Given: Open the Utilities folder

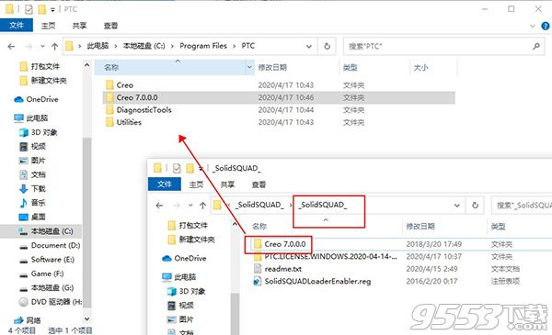Looking at the screenshot, I should (129, 122).
